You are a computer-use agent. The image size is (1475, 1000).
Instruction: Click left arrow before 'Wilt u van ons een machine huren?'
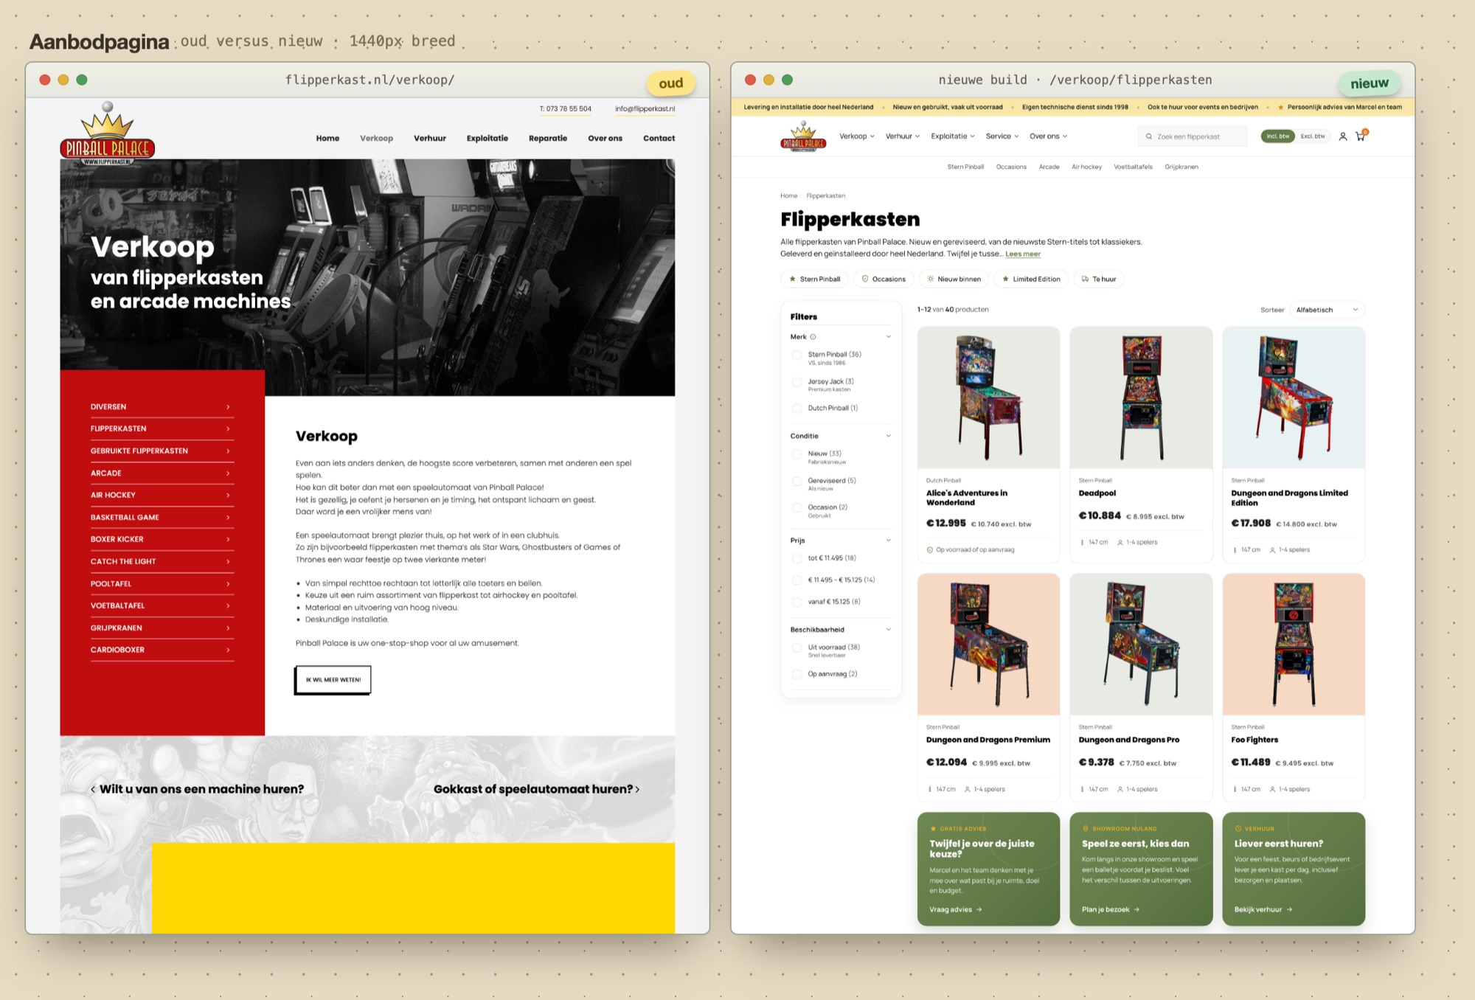[x=93, y=789]
